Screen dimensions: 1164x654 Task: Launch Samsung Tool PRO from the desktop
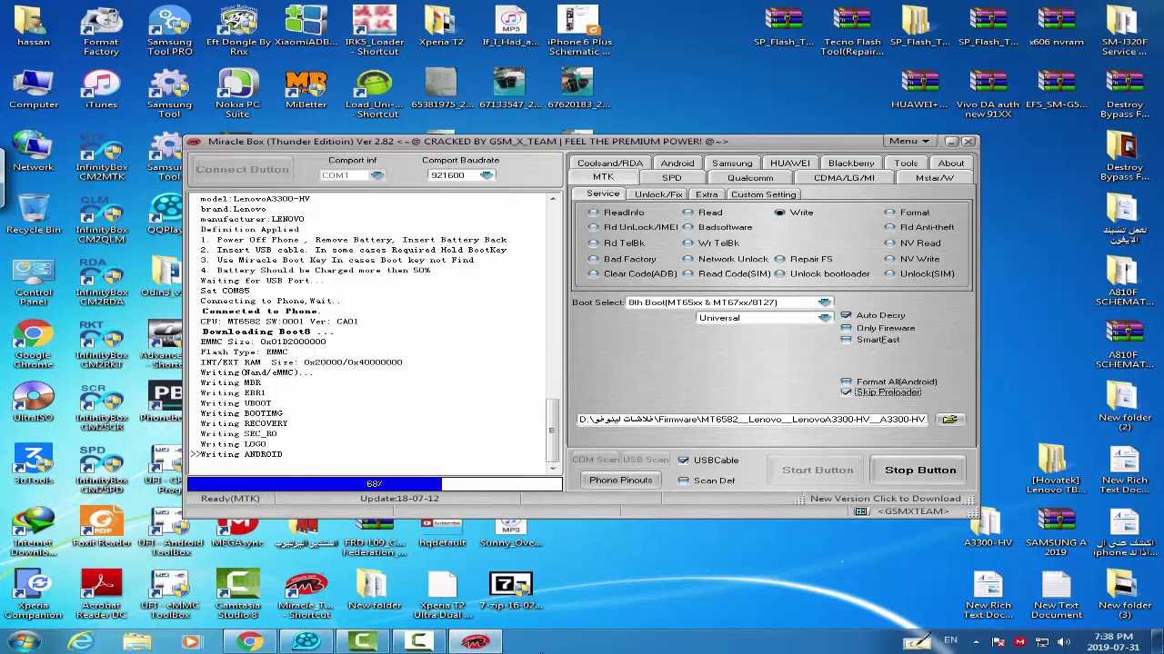click(x=169, y=32)
